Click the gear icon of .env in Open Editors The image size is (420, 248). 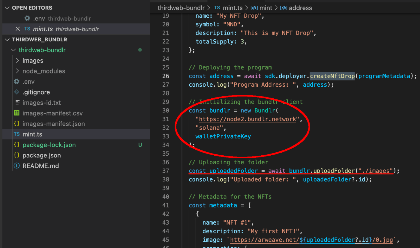click(x=27, y=18)
